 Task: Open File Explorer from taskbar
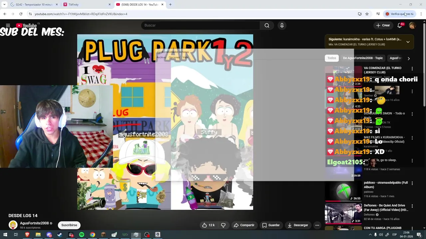[38, 235]
